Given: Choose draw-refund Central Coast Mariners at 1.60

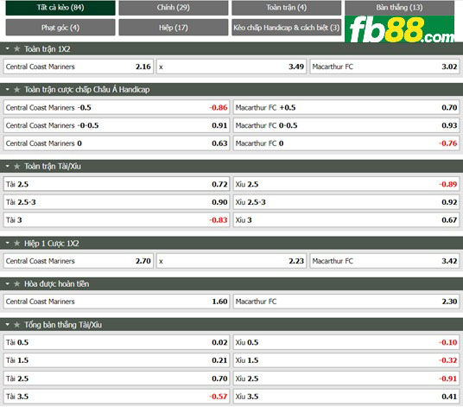Looking at the screenshot, I should [117, 302].
